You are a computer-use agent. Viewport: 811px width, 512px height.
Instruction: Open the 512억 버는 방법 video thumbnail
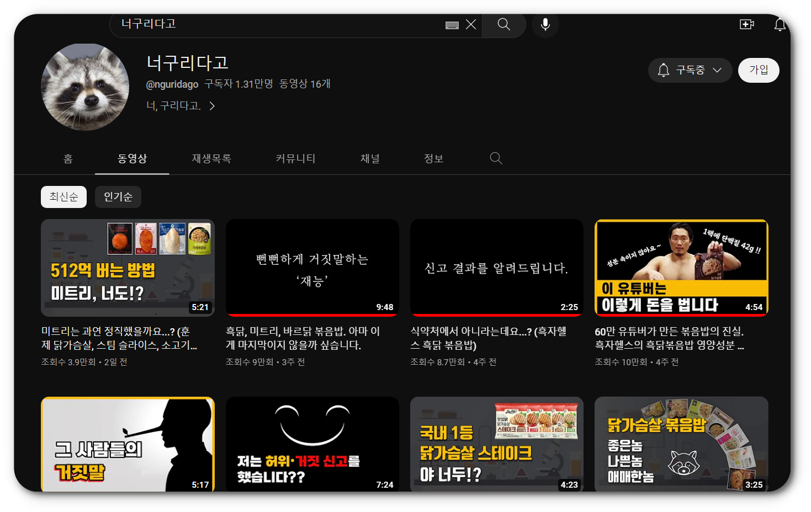pos(128,268)
